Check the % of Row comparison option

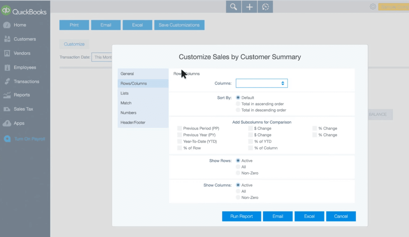pyautogui.click(x=179, y=148)
